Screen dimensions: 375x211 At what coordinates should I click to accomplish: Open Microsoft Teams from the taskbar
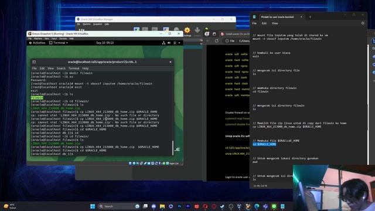(x=265, y=206)
